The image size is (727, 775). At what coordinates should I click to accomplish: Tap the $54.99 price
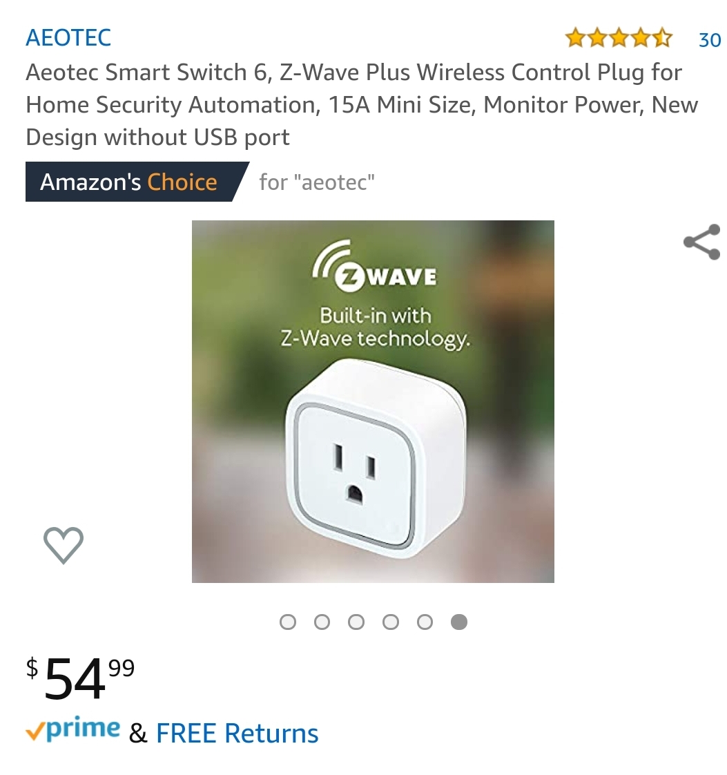point(81,678)
